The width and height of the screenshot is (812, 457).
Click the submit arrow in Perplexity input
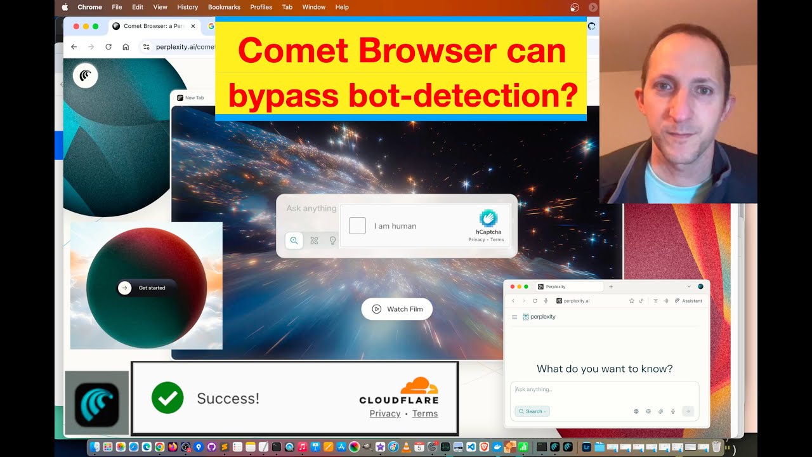coord(688,411)
